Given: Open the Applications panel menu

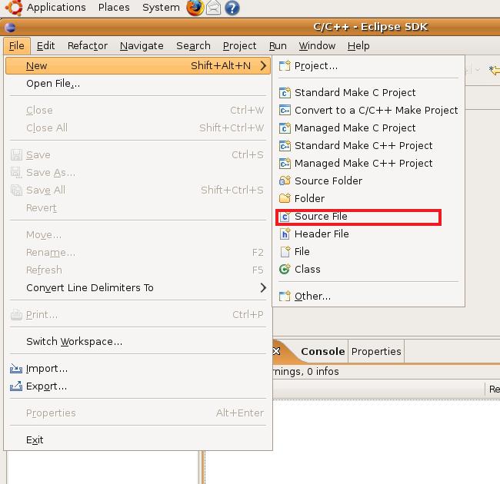Looking at the screenshot, I should tap(56, 8).
